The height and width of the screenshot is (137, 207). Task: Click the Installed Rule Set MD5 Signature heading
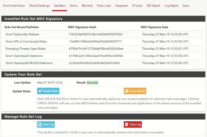(34, 19)
